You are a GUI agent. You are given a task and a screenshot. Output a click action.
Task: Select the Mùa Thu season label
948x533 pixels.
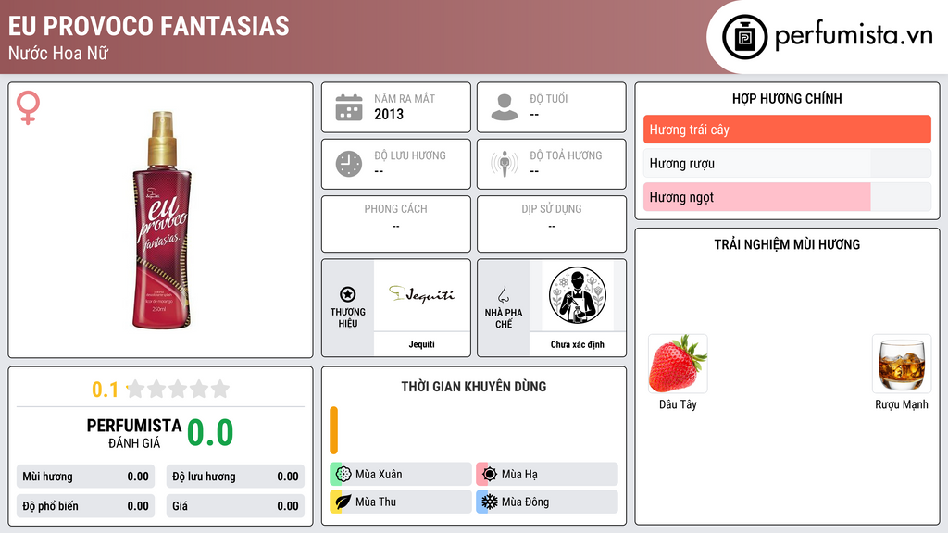tap(376, 502)
